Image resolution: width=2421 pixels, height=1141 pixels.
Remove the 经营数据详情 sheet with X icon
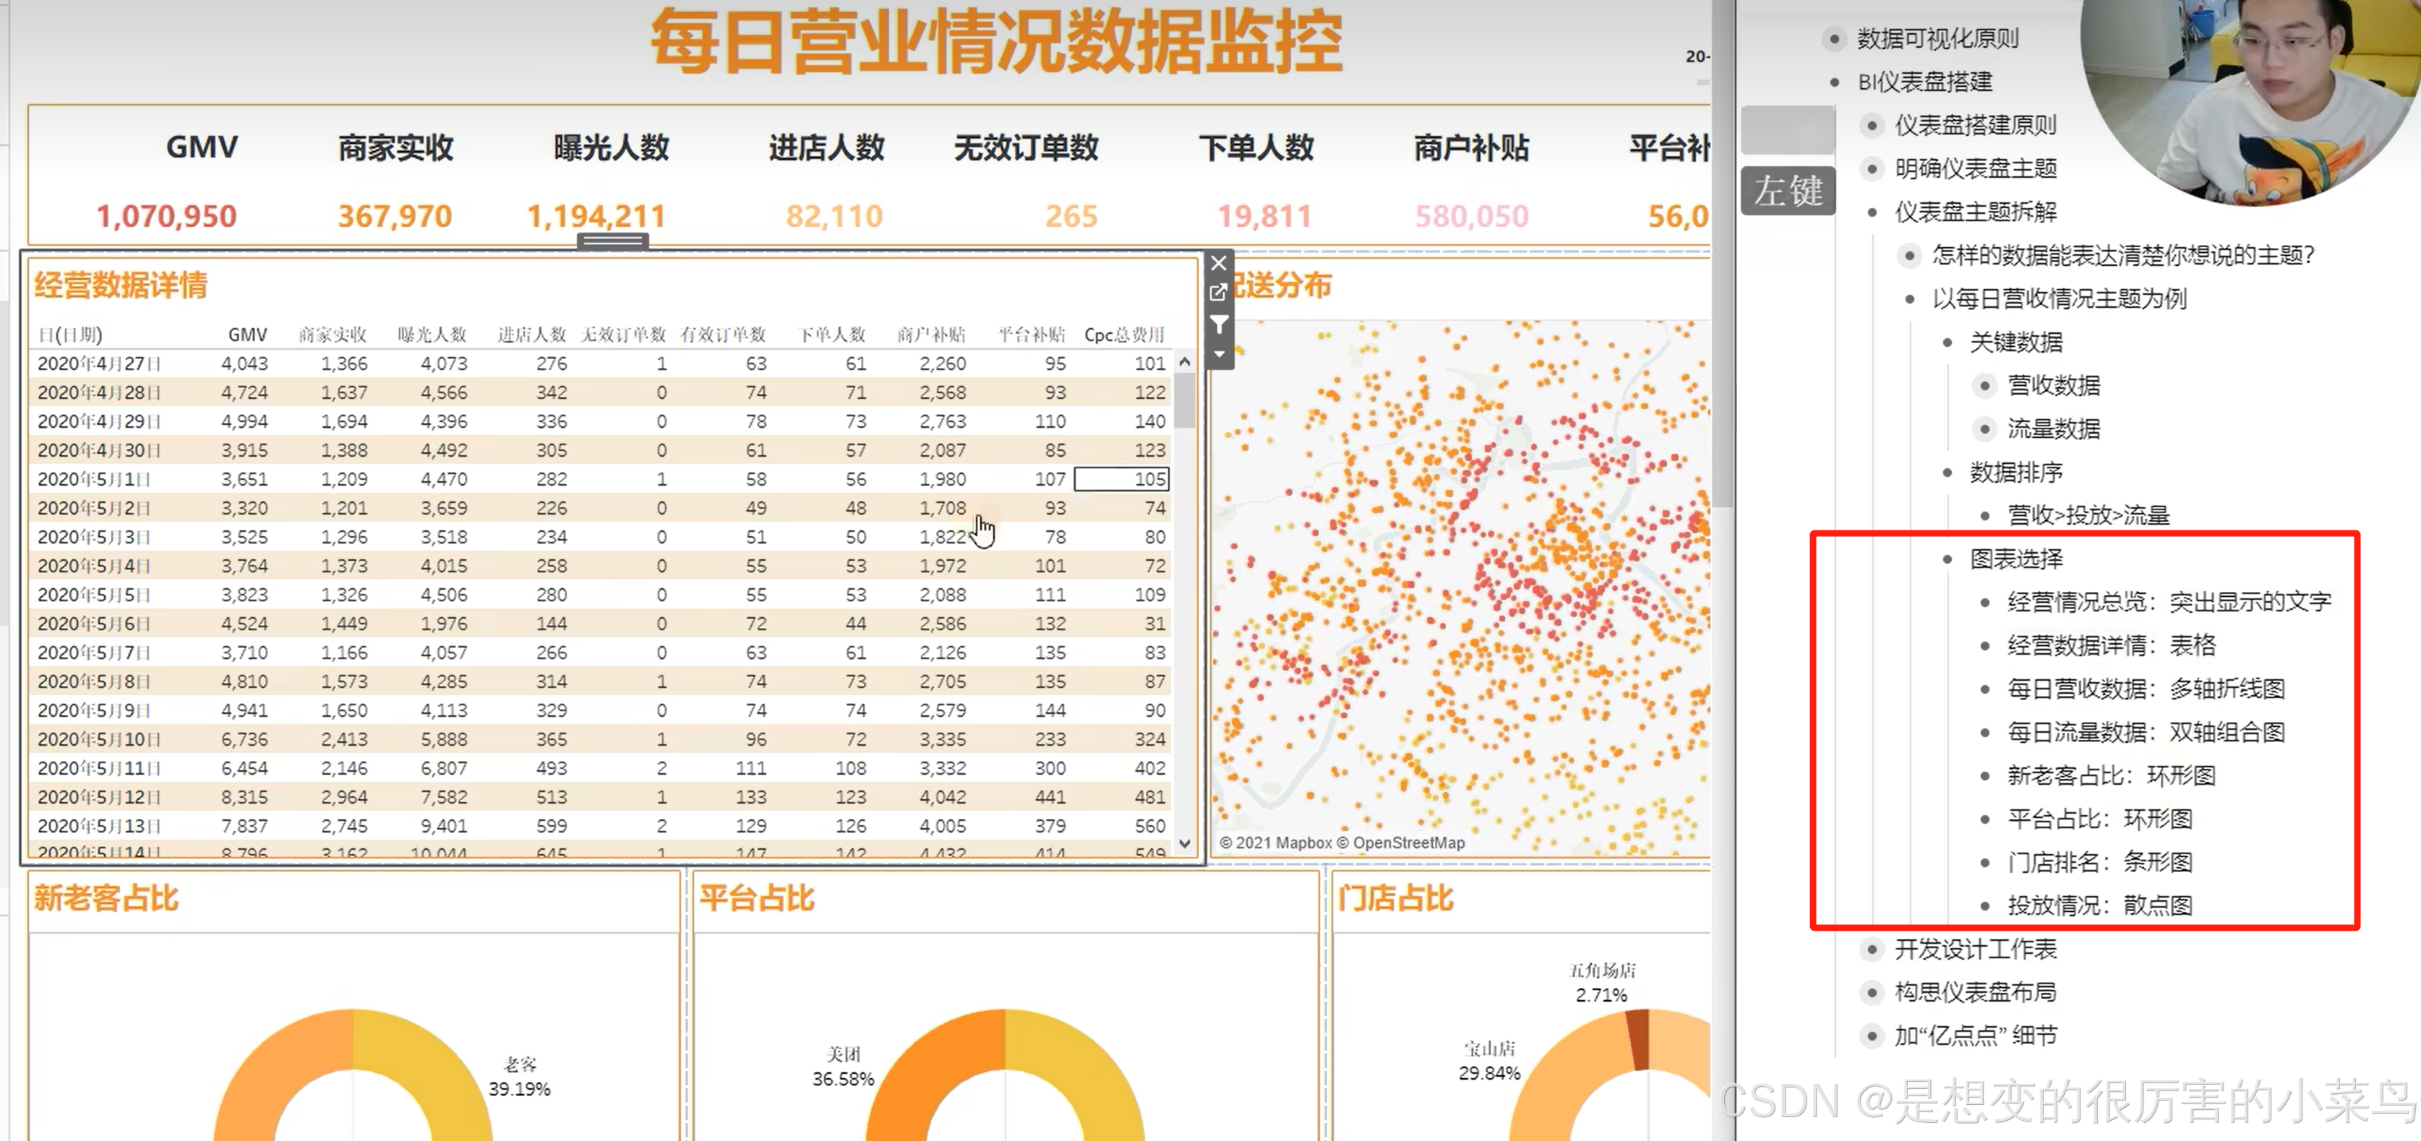(x=1219, y=264)
